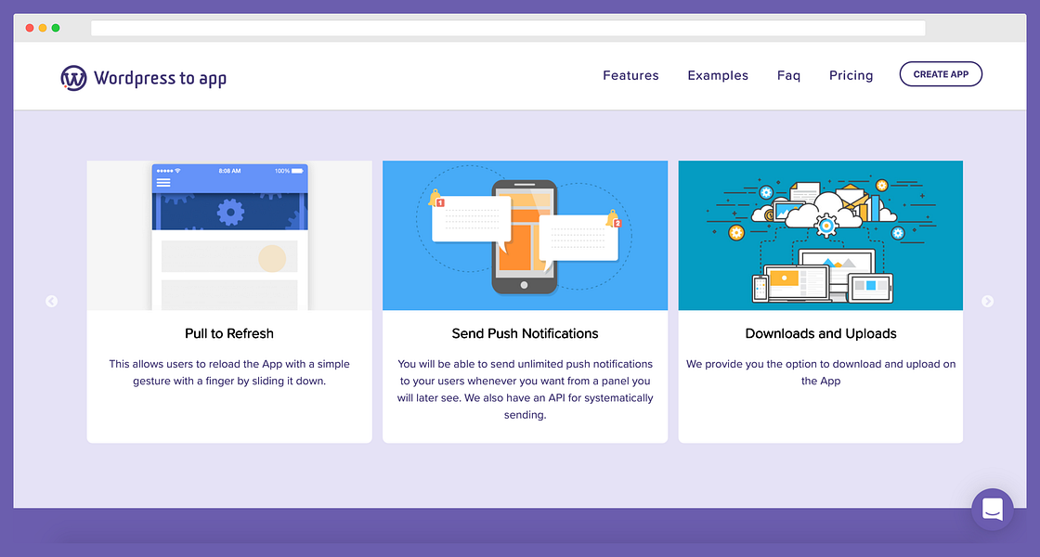Click the browser address bar
1040x557 pixels.
point(509,28)
